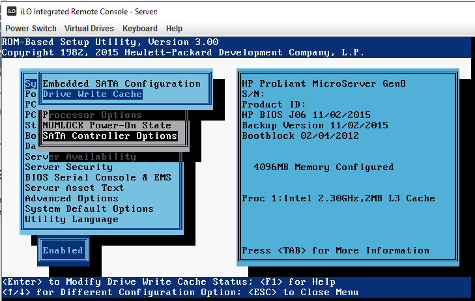Image resolution: width=475 pixels, height=301 pixels.
Task: Open the Help menu
Action: click(x=174, y=29)
